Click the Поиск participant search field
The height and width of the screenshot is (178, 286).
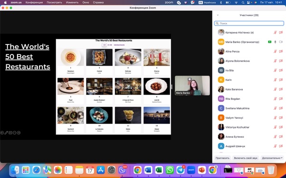pyautogui.click(x=249, y=23)
